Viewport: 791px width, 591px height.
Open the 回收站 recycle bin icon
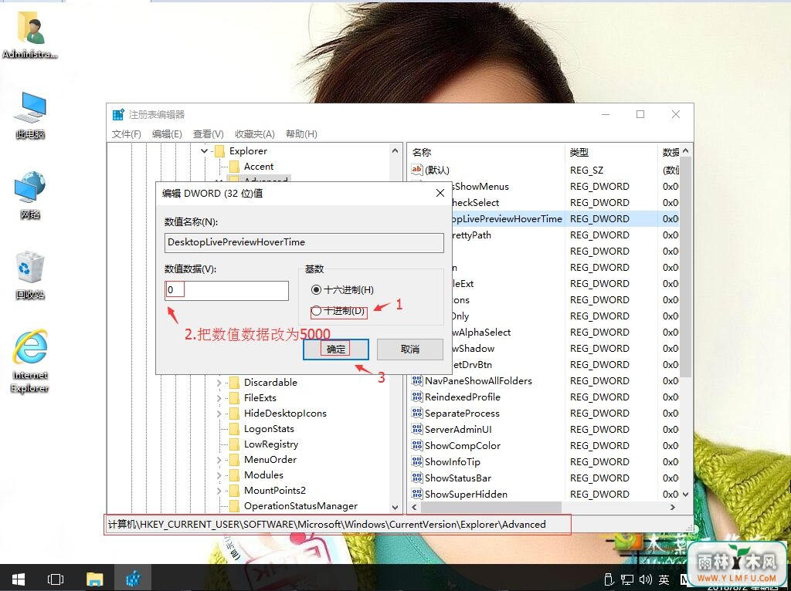(30, 275)
